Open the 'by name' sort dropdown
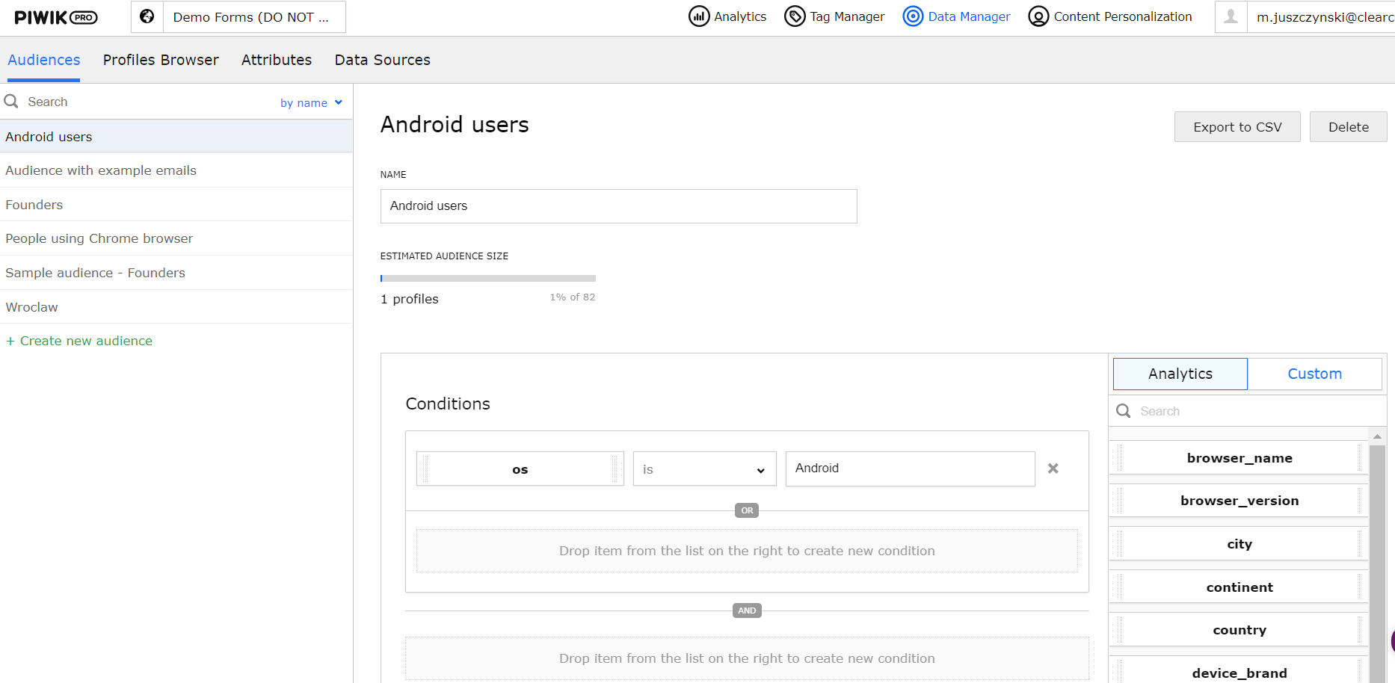Image resolution: width=1395 pixels, height=683 pixels. [x=311, y=102]
